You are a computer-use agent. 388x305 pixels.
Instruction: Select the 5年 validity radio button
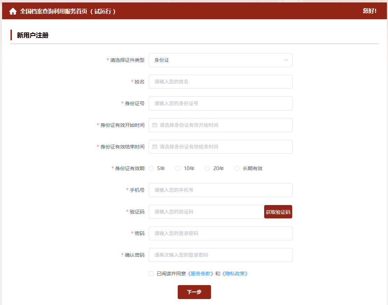click(151, 168)
